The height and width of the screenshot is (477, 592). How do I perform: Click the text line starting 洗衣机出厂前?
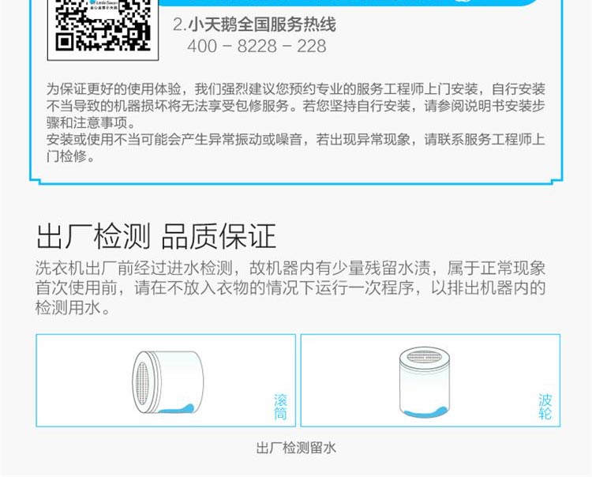tap(290, 269)
